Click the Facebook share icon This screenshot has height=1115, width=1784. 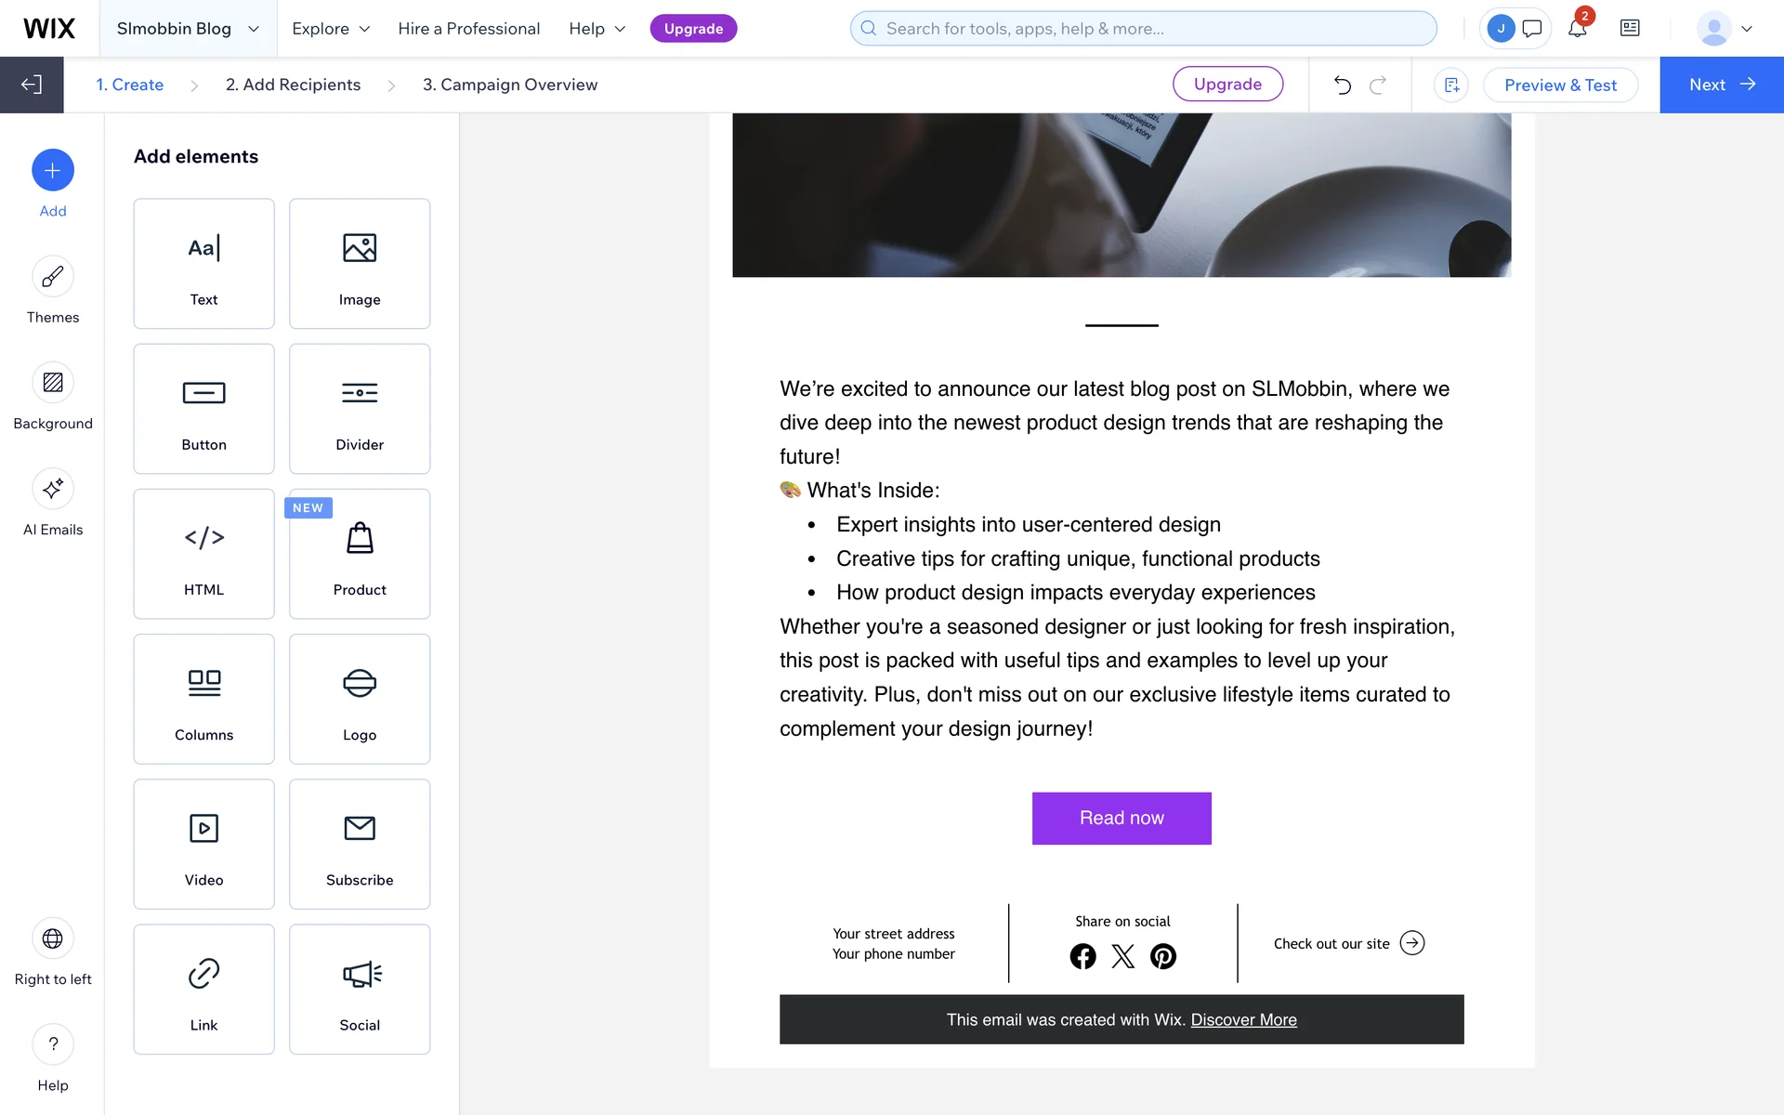(1082, 956)
